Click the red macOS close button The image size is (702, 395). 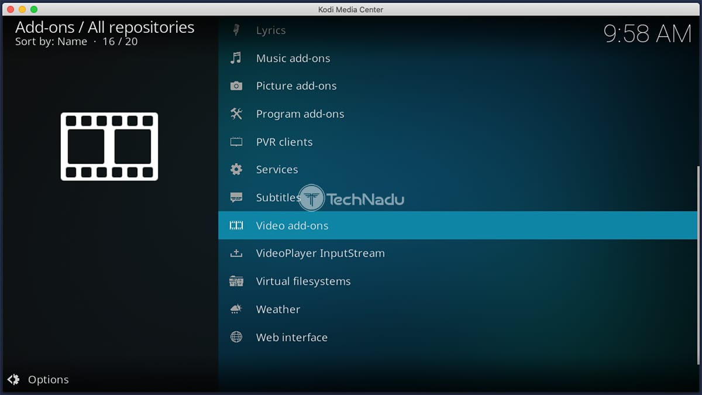point(11,9)
